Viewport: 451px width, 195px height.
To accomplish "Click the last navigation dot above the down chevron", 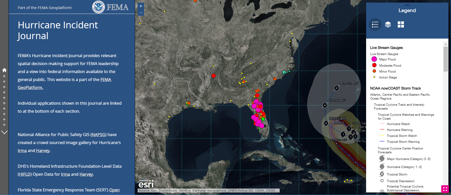I will coord(4,125).
